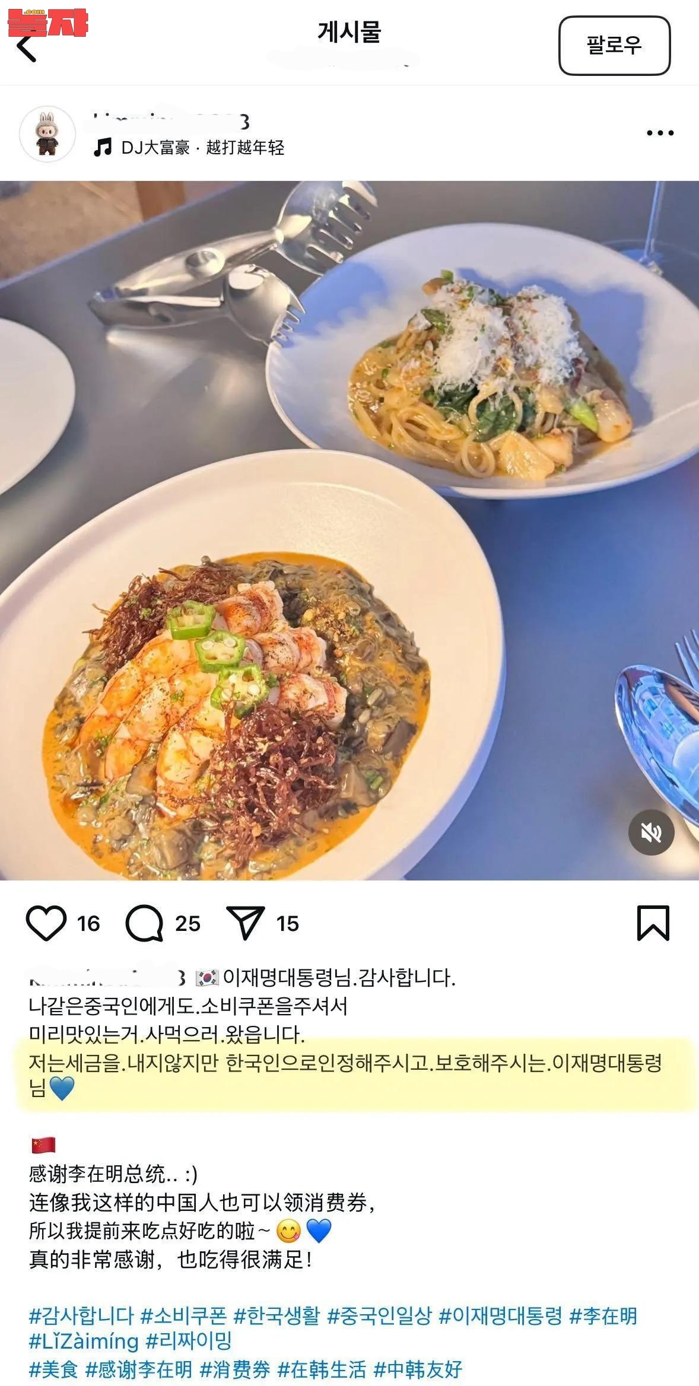699x1386 pixels.
Task: Open comments via speech bubble icon
Action: pos(144,923)
